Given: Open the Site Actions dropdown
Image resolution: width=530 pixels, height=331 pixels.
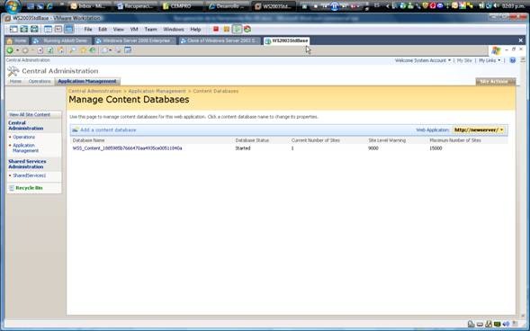Looking at the screenshot, I should [x=496, y=81].
